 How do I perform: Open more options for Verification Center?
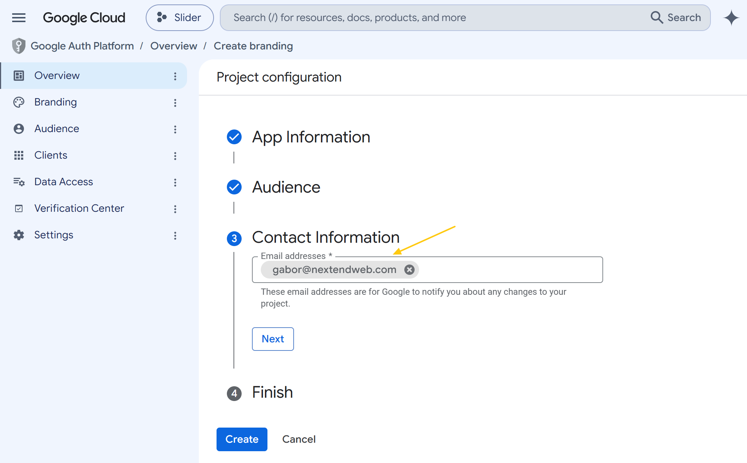175,209
